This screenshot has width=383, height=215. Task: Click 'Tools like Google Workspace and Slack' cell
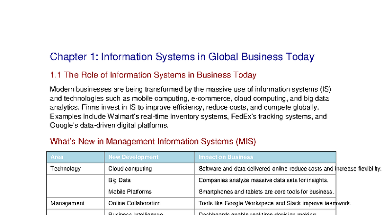(265, 203)
